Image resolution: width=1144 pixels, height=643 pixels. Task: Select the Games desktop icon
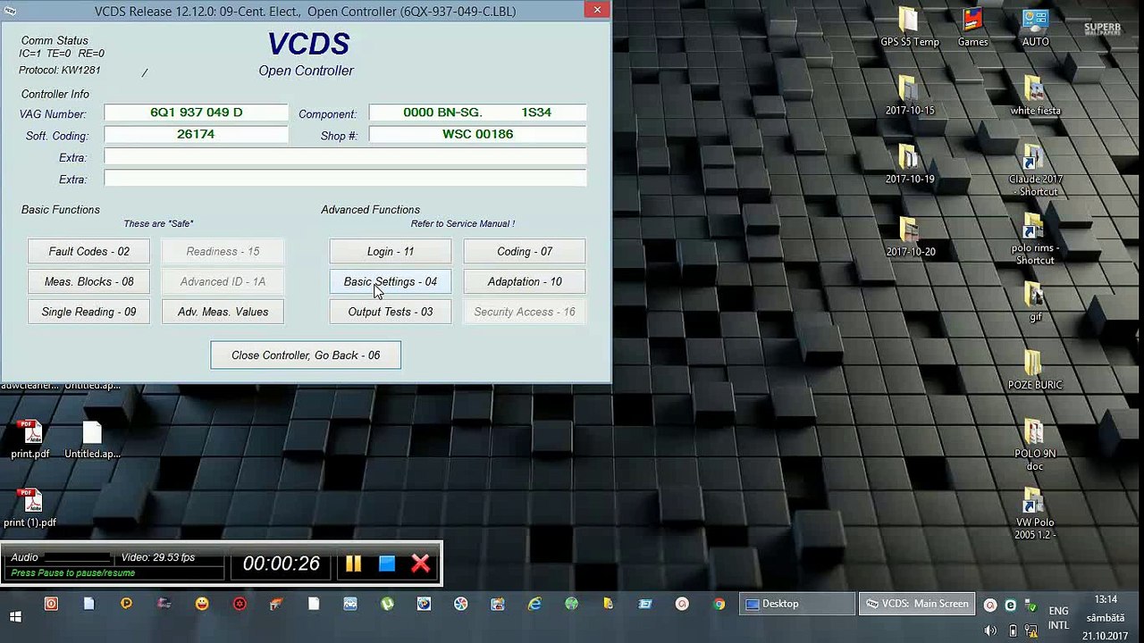972,28
